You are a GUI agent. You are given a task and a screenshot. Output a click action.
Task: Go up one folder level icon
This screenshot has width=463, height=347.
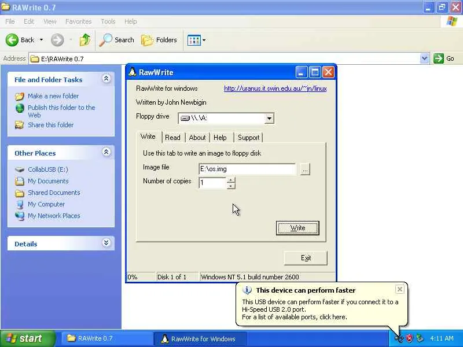[x=84, y=40]
